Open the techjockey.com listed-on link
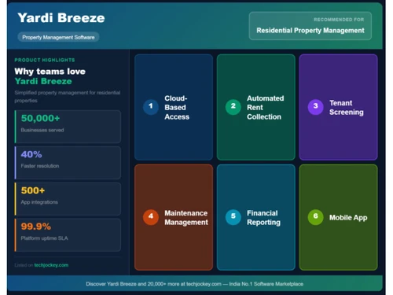 (x=51, y=265)
